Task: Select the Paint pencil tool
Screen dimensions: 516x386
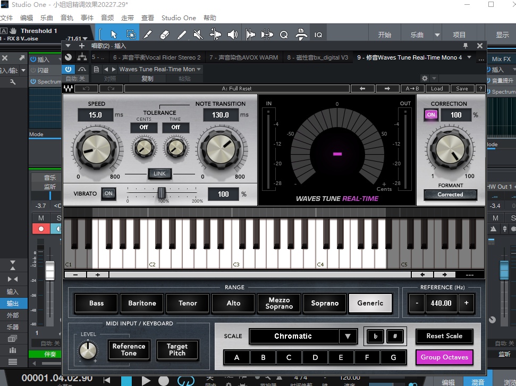Action: pyautogui.click(x=181, y=35)
